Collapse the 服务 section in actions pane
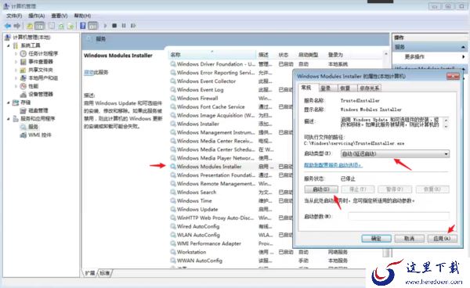Screen dimensions: 470x288 pyautogui.click(x=463, y=47)
